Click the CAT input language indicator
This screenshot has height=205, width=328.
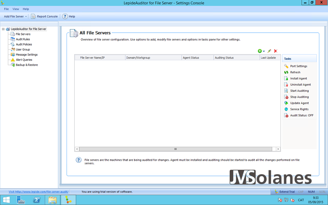(301, 200)
